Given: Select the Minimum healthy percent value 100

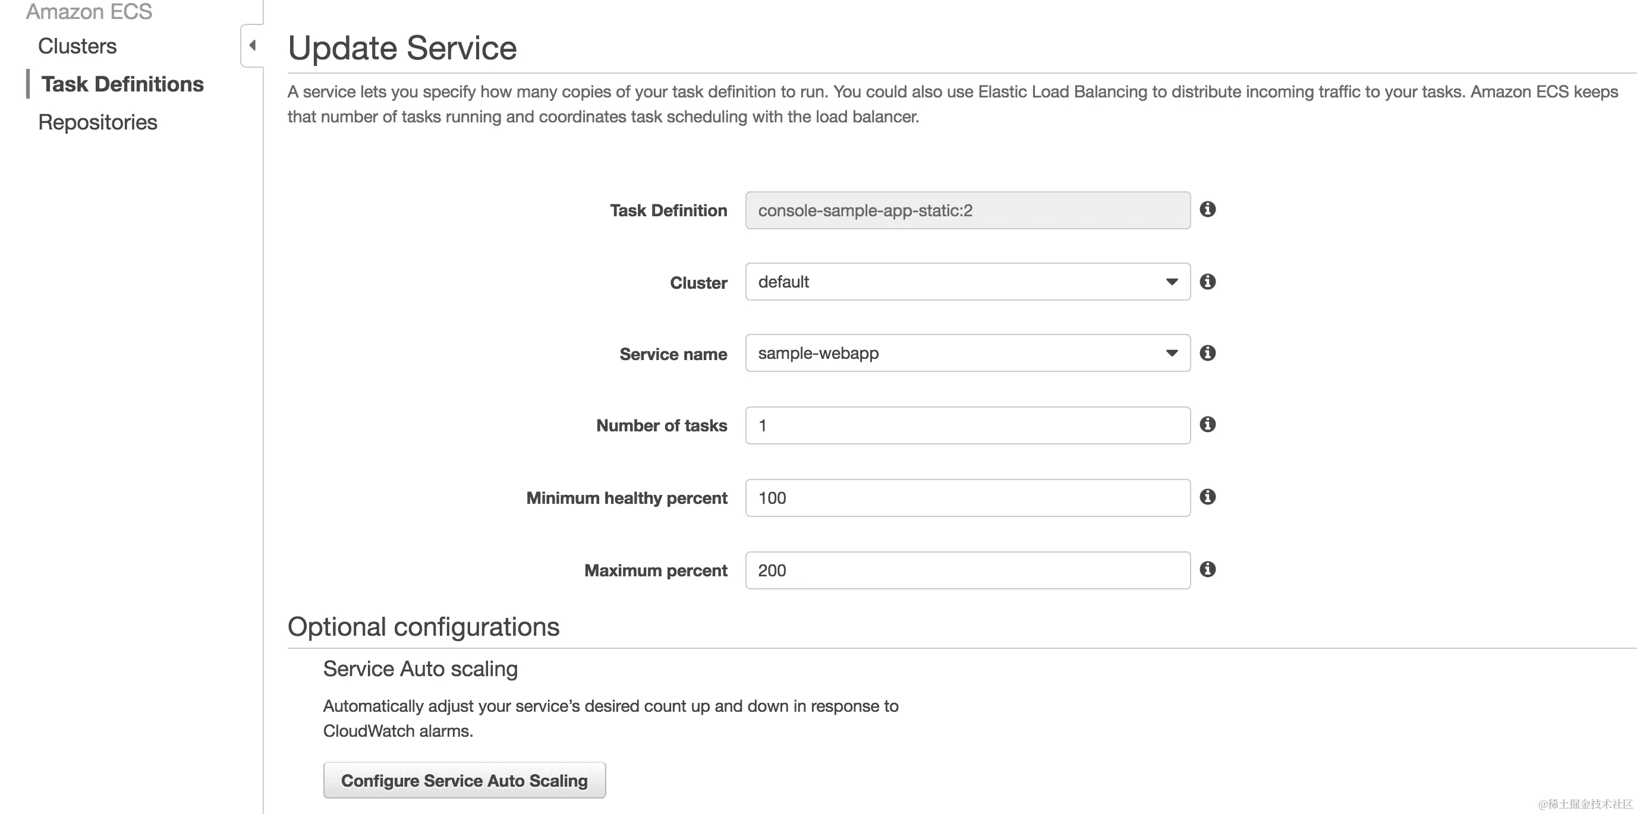Looking at the screenshot, I should pyautogui.click(x=966, y=497).
